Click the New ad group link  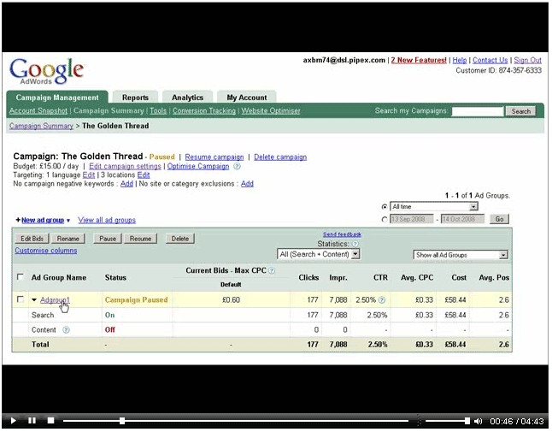click(x=43, y=220)
